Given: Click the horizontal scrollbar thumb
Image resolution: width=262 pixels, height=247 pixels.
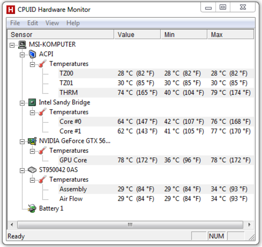Looking at the screenshot, I should [130, 225].
